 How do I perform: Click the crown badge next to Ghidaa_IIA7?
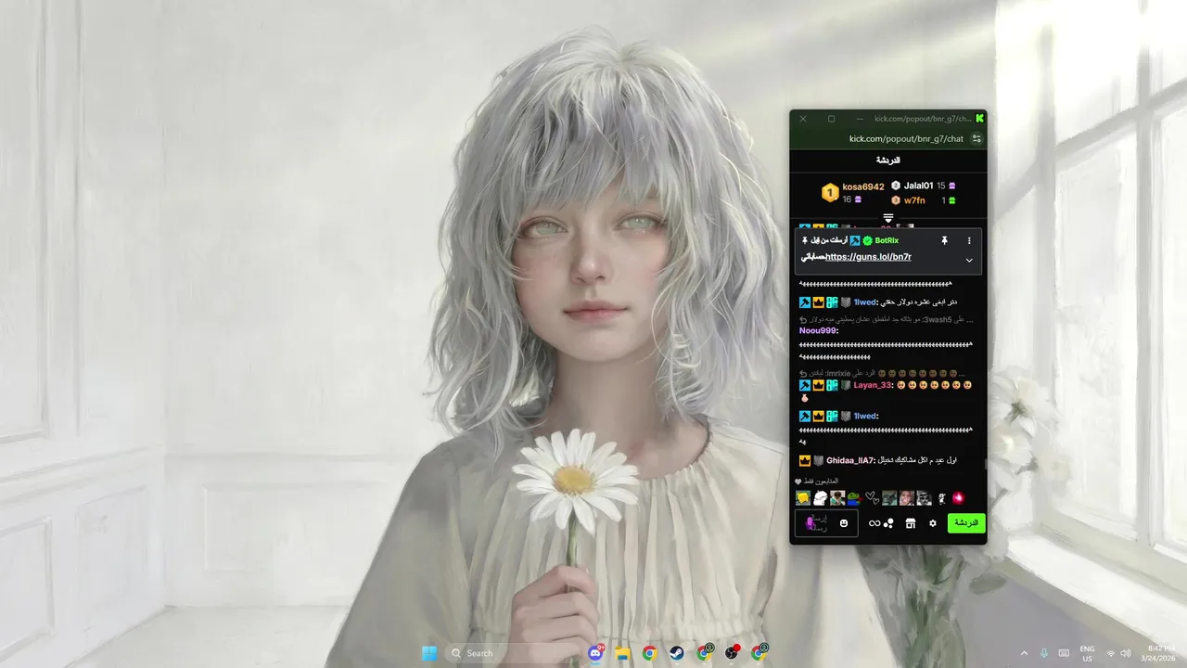pos(805,460)
